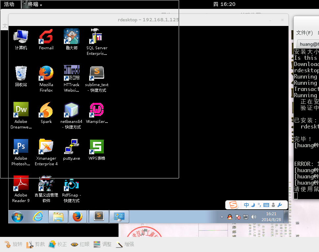Select the Adobe Dreamweaver icon

tap(21, 116)
